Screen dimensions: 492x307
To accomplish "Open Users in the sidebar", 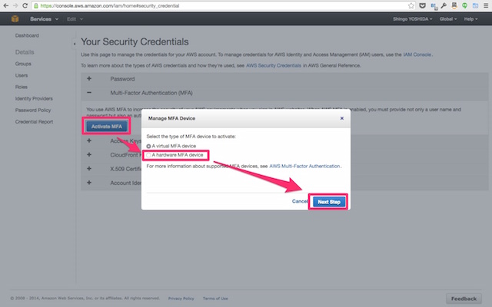I will pyautogui.click(x=22, y=75).
